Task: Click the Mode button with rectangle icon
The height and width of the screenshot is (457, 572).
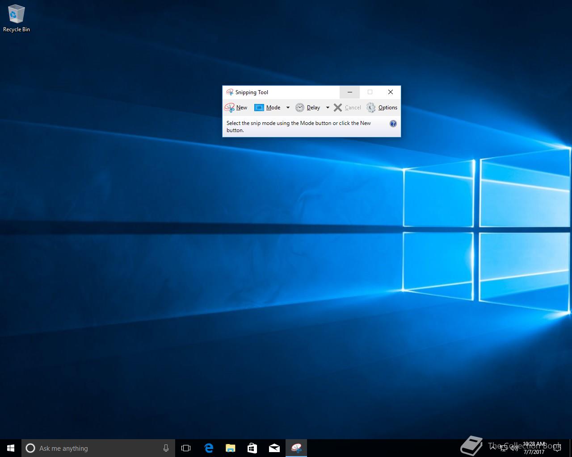Action: coord(267,108)
